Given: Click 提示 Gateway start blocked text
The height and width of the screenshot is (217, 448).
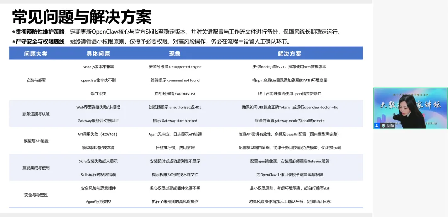Looking at the screenshot, I should click(x=175, y=121).
